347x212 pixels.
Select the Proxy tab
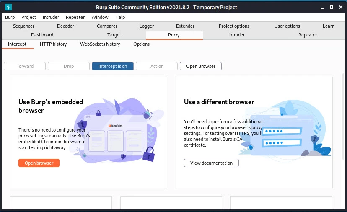click(174, 35)
